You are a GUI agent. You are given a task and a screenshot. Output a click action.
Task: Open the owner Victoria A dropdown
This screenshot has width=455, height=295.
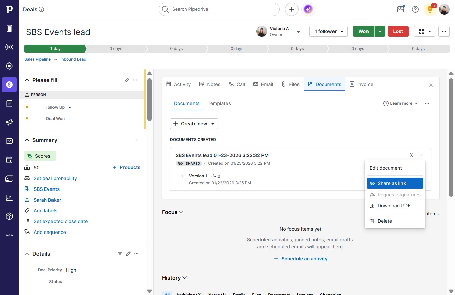(298, 32)
